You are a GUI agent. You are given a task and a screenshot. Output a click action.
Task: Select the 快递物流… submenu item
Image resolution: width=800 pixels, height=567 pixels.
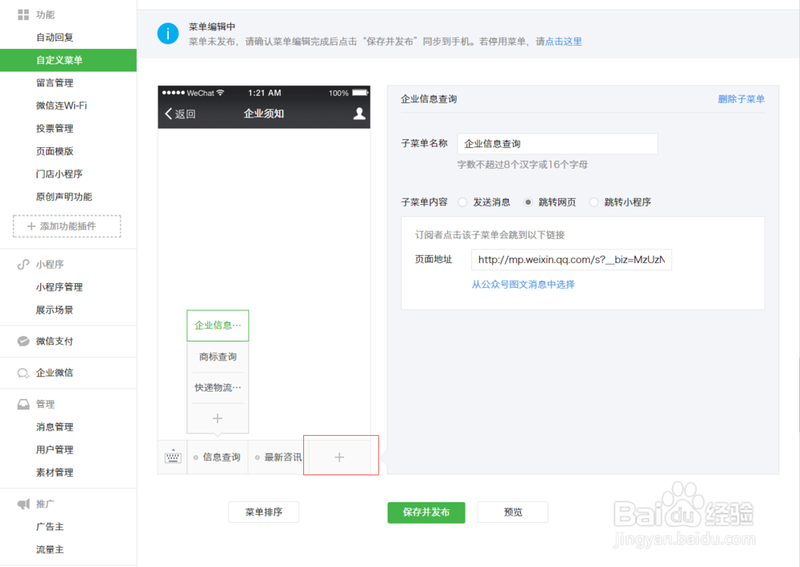(218, 388)
